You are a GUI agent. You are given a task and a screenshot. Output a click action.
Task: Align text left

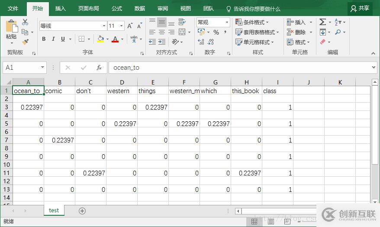pos(152,32)
